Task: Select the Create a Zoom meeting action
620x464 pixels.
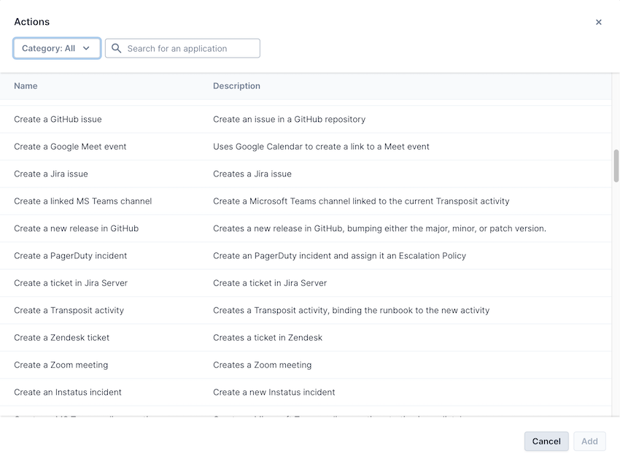Action: 61,365
